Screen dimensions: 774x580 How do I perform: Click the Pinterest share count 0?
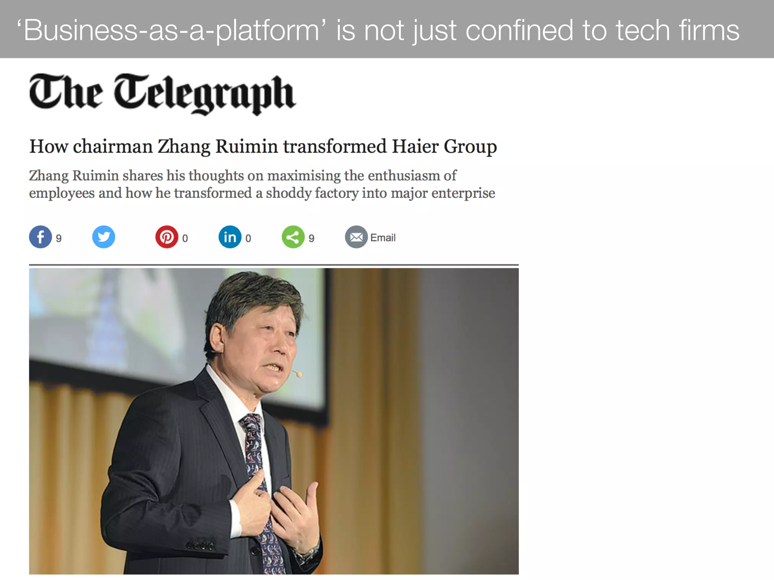pyautogui.click(x=185, y=238)
